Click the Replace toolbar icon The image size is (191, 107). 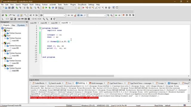38,8
